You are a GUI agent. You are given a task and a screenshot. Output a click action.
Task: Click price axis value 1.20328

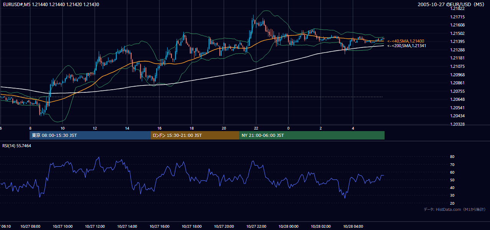point(457,124)
